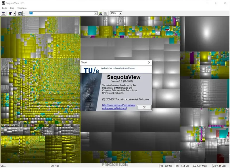Click 'Dir : 17,6 Gb' in status bar
This screenshot has width=230, height=168.
pos(183,166)
